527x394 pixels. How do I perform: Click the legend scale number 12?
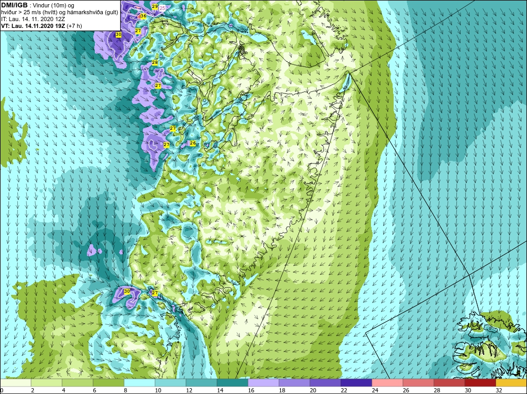pyautogui.click(x=189, y=390)
